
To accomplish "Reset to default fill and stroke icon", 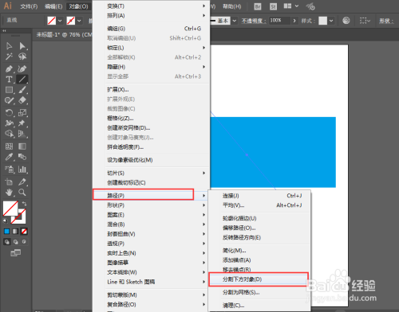I will tap(6, 220).
